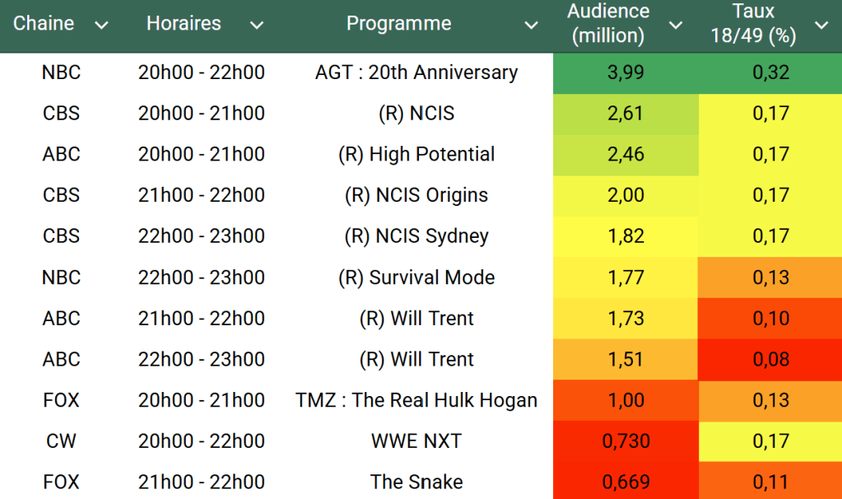Select the AGT : 20th Anniversary programme cell
Image resolution: width=842 pixels, height=499 pixels.
click(416, 72)
